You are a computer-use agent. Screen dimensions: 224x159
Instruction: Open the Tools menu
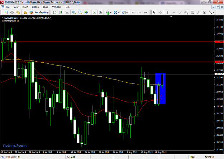click(46, 7)
